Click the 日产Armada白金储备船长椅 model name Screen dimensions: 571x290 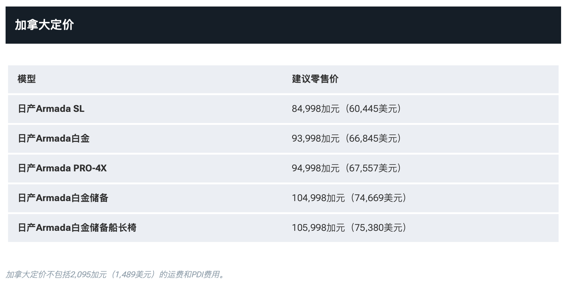(77, 228)
